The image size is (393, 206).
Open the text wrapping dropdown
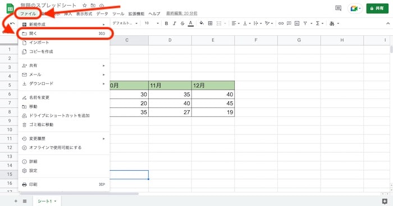(x=258, y=24)
